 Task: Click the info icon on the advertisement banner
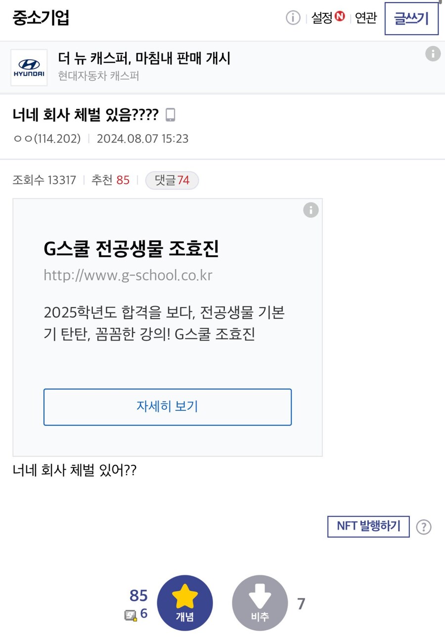coord(311,210)
